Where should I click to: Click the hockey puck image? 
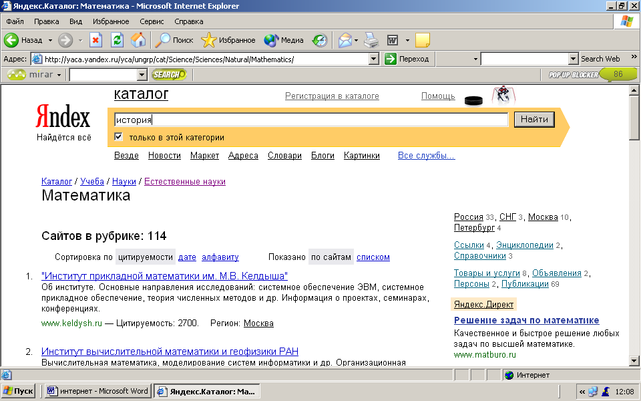[x=473, y=100]
